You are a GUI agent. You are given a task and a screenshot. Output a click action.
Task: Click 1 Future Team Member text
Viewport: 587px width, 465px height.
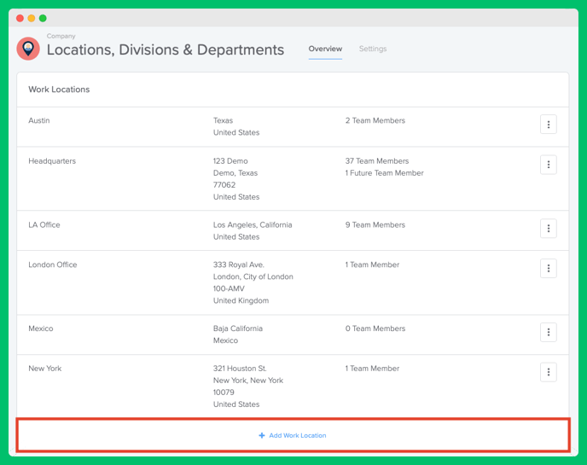coord(385,173)
